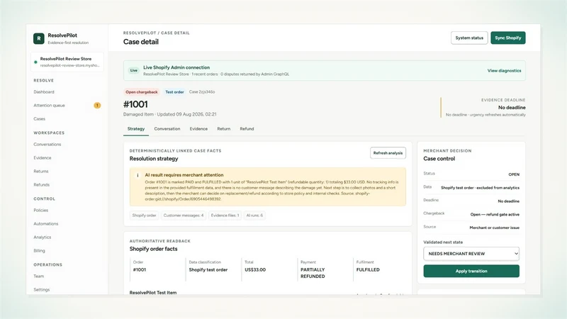Open Team in the sidebar

coord(39,276)
